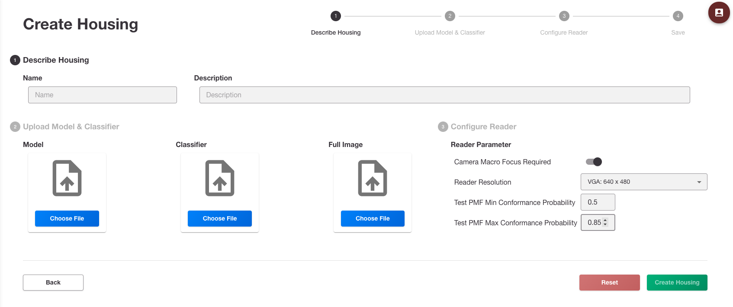733x307 pixels.
Task: Click the Back button
Action: tap(53, 282)
